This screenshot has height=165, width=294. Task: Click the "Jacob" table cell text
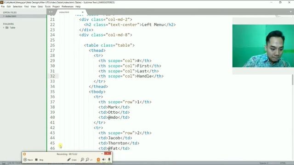(x=114, y=138)
